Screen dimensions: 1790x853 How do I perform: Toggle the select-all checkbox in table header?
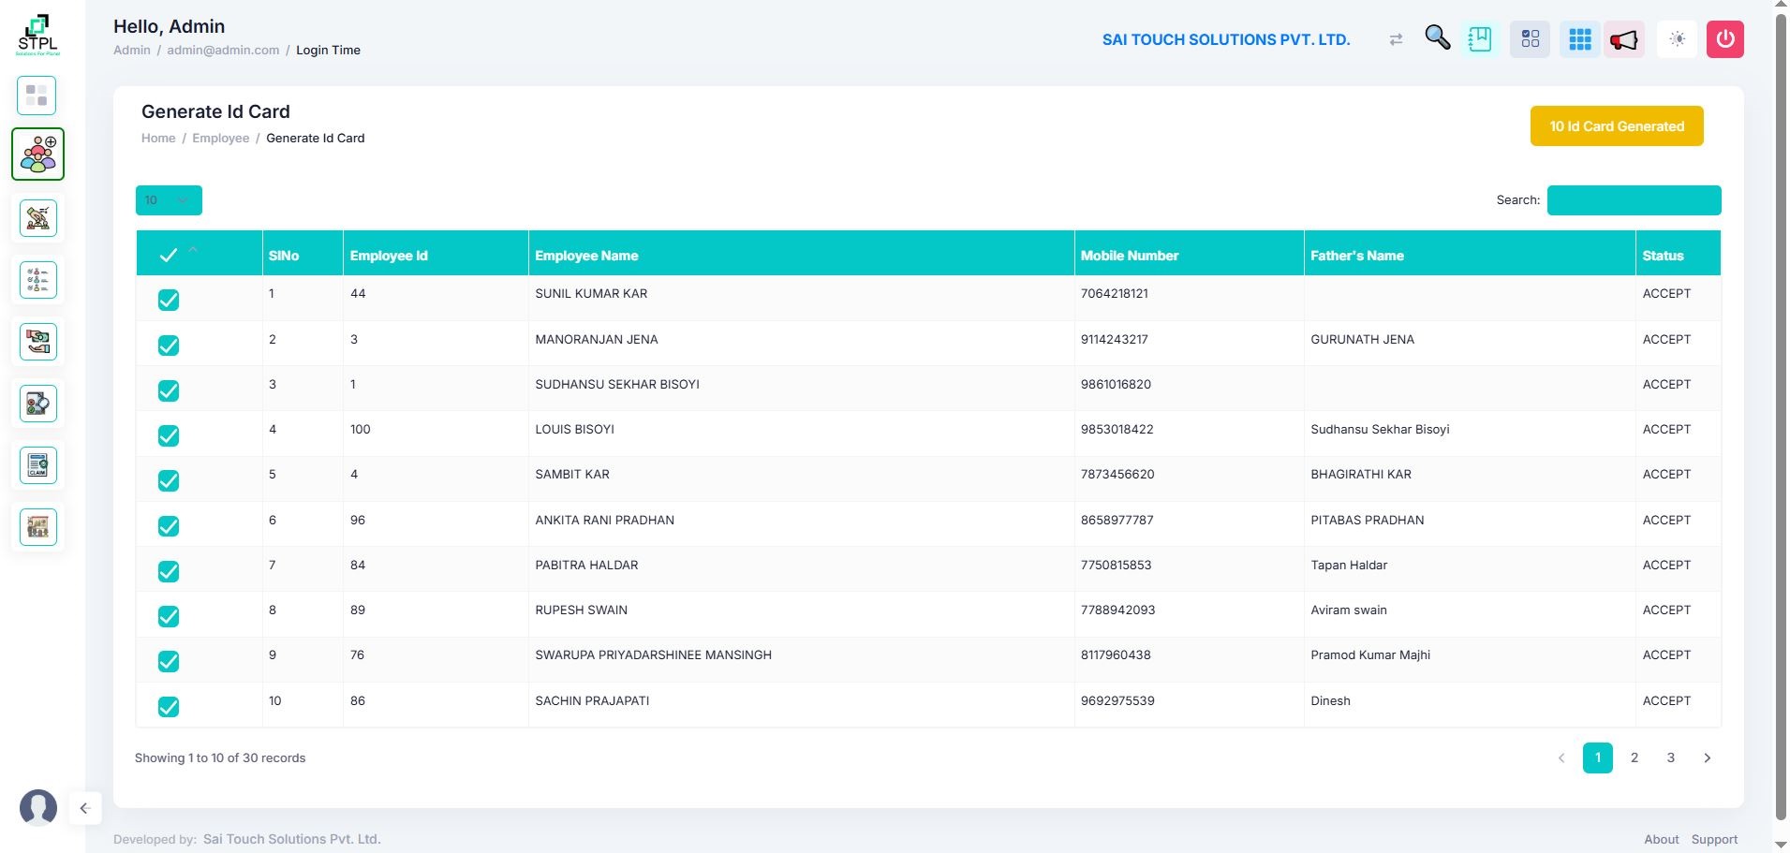(x=169, y=255)
